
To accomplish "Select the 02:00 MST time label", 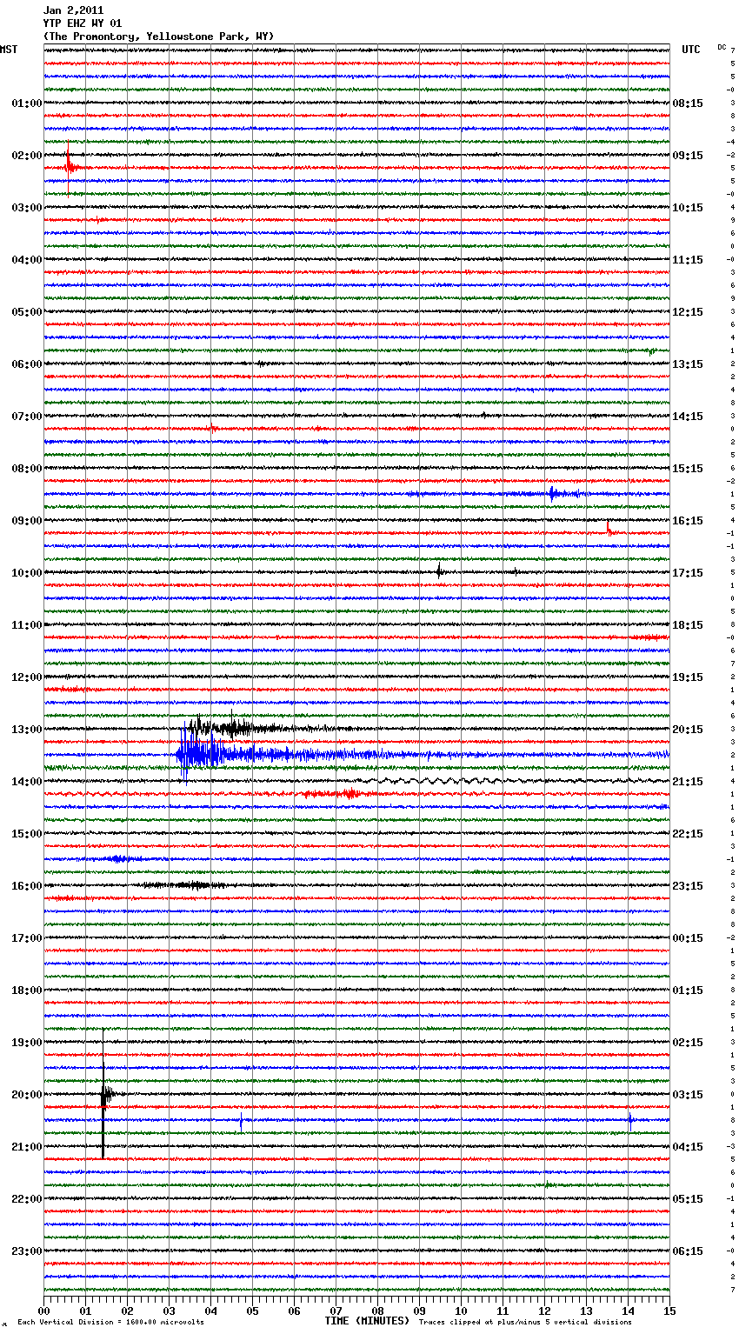I will (27, 156).
